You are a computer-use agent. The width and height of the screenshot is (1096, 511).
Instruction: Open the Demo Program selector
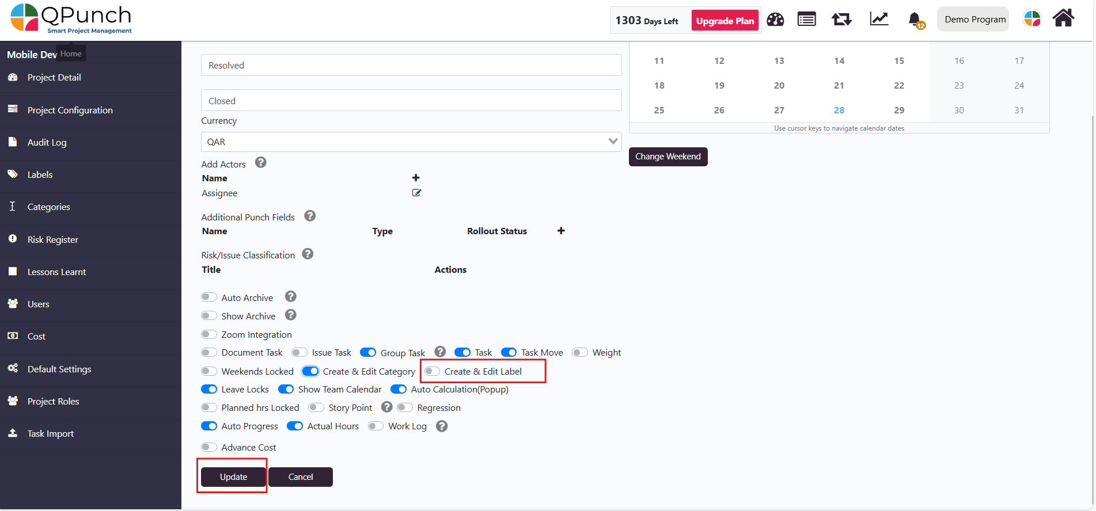[x=973, y=19]
